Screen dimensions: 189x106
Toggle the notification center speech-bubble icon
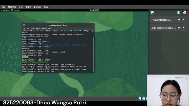point(152,12)
